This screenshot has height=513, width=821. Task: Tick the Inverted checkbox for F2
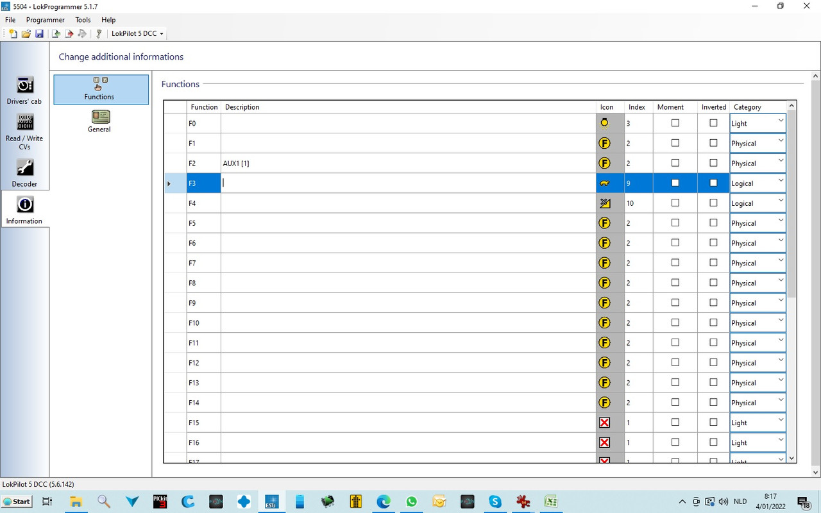pos(713,163)
